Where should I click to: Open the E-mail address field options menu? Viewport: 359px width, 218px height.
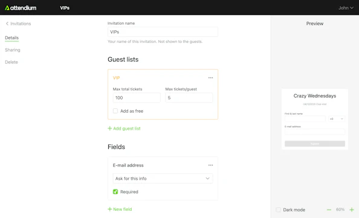210,165
